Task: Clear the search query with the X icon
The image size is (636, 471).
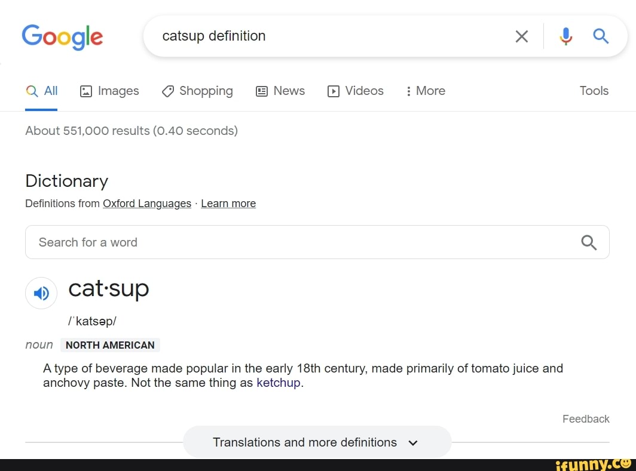Action: point(521,36)
